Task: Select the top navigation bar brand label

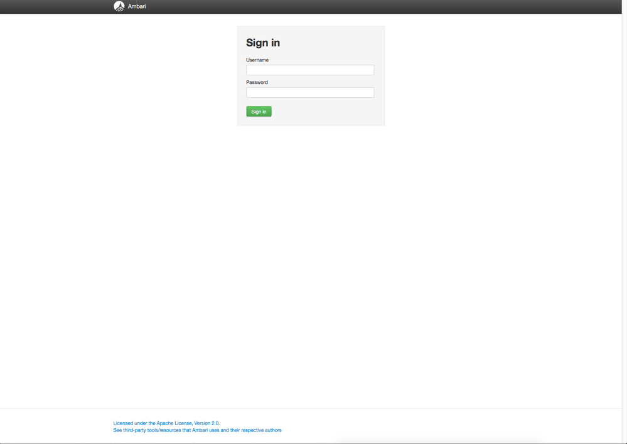Action: point(136,6)
